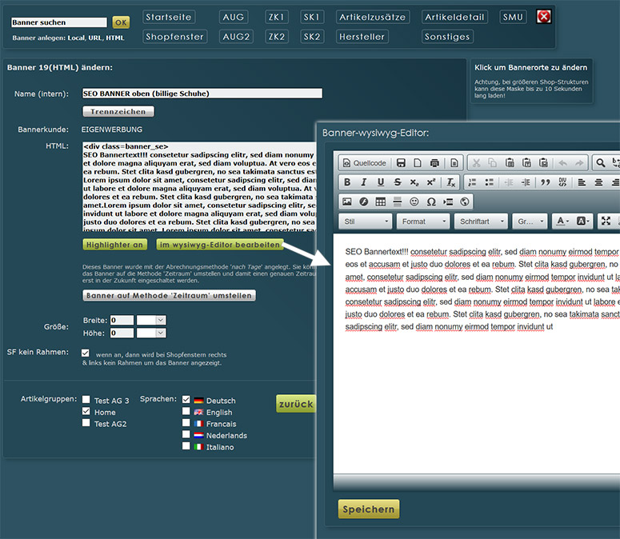
Task: Click the New Page icon in editor
Action: point(418,163)
